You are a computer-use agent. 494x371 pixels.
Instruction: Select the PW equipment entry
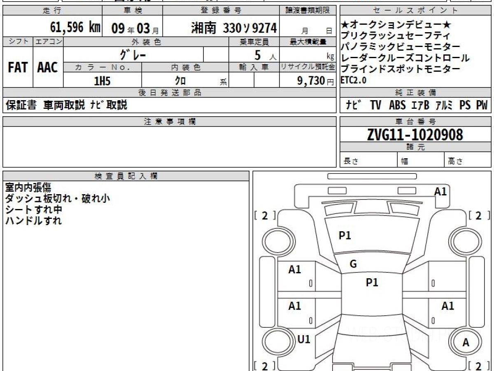(x=482, y=106)
